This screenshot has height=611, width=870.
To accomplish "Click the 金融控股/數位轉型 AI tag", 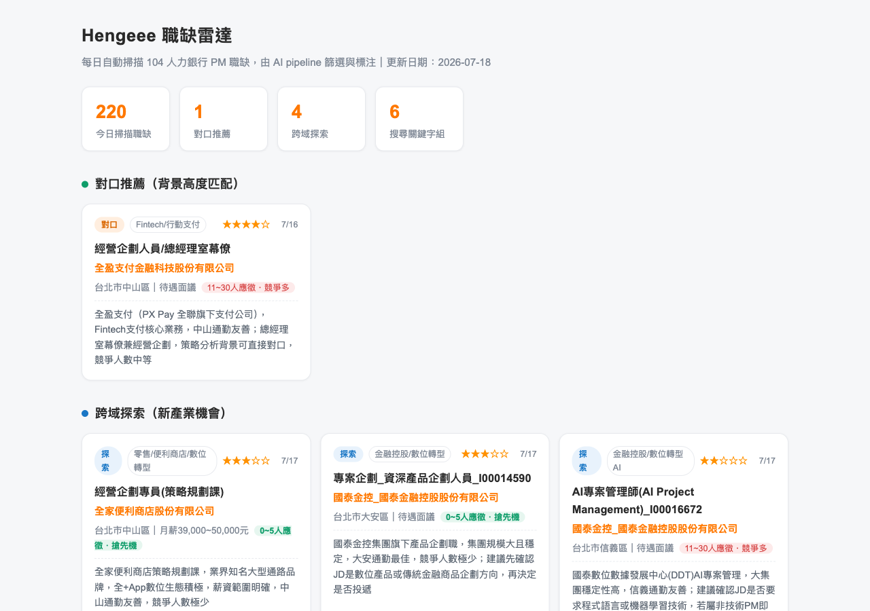I will click(650, 461).
